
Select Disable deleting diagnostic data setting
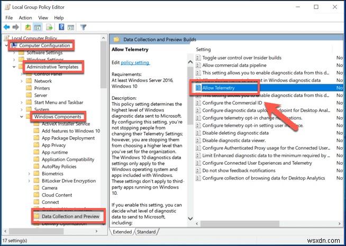coord(235,133)
